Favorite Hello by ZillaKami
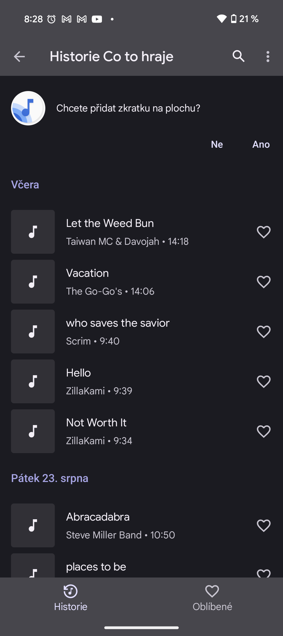283x636 pixels. 263,381
